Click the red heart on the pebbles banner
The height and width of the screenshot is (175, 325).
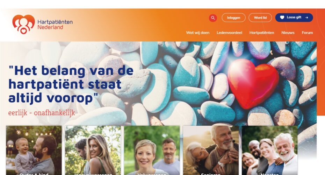point(253,83)
